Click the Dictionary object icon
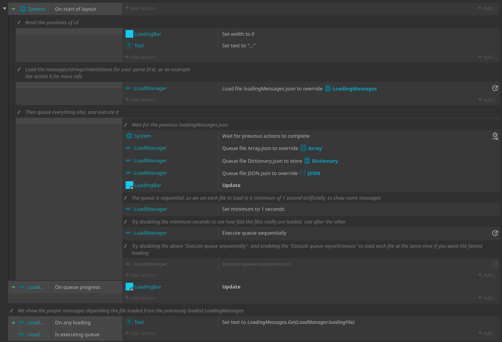This screenshot has width=502, height=342. (307, 161)
